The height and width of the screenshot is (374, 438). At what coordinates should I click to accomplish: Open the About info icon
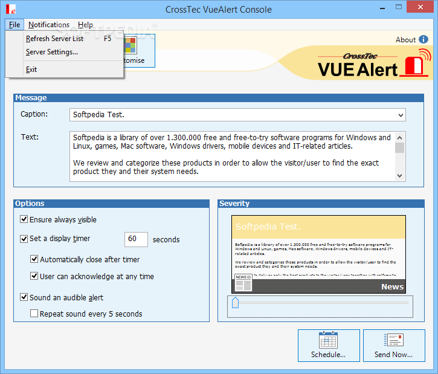(x=423, y=39)
